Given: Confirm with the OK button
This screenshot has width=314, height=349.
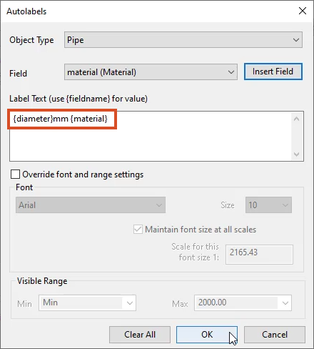Looking at the screenshot, I should (x=207, y=335).
